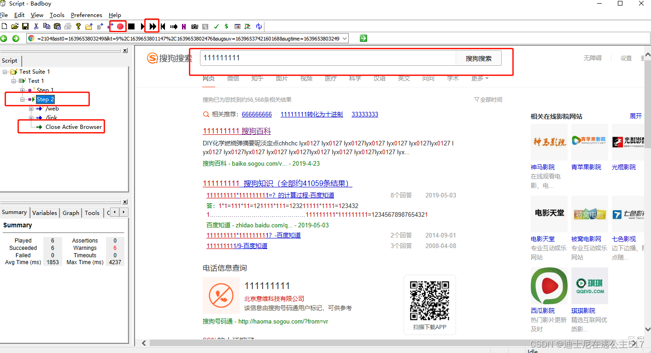Click the camera screenshot capture icon

194,26
